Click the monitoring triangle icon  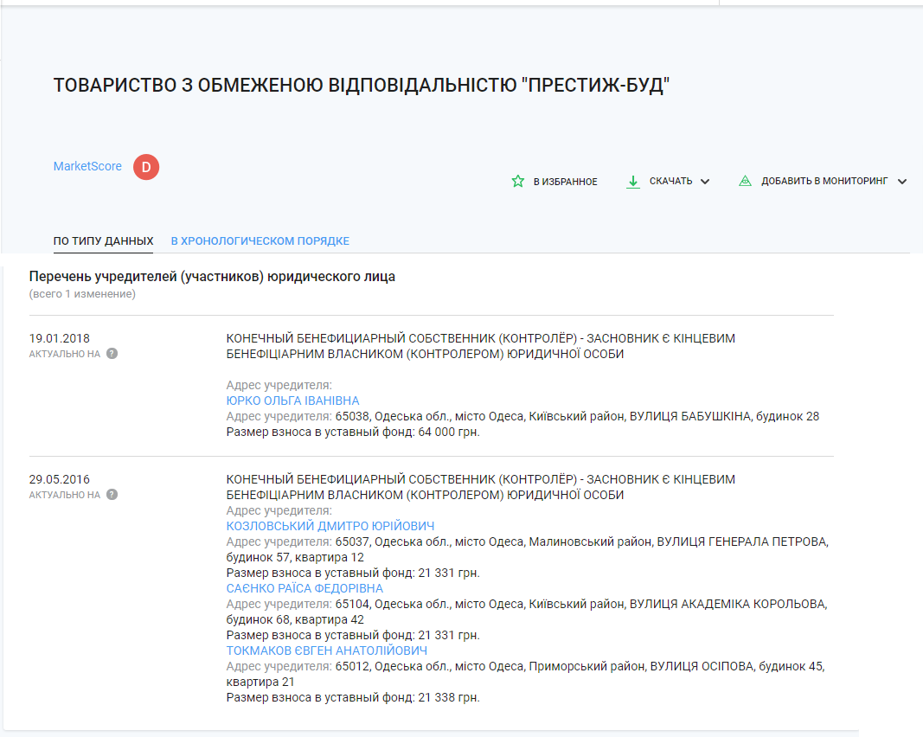(744, 182)
